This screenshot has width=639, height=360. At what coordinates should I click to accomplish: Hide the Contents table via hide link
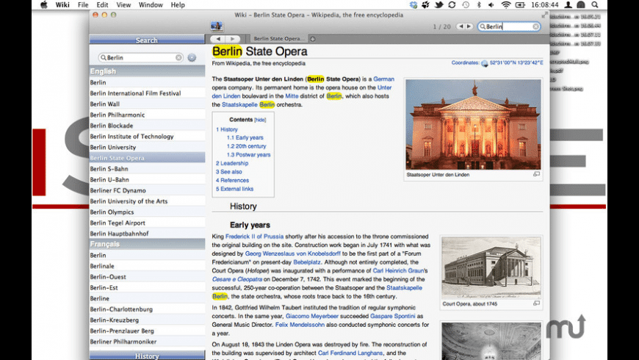[260, 120]
